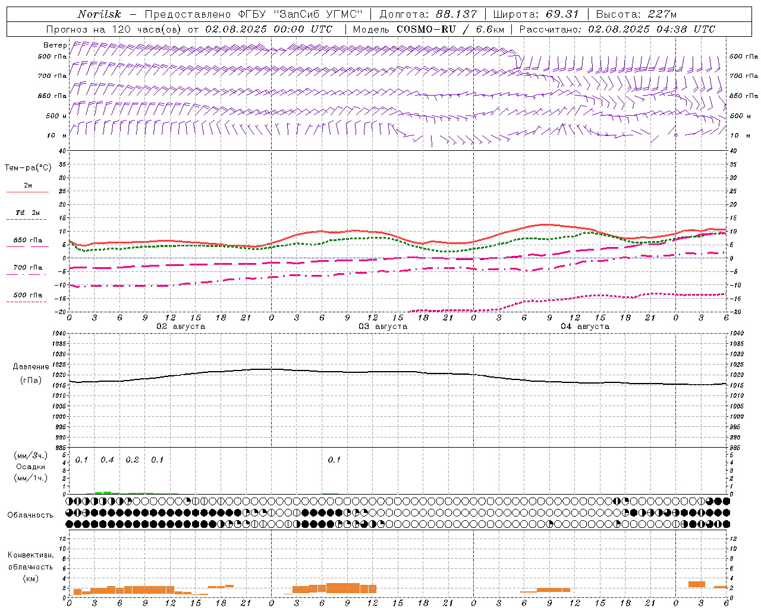Click the 'Ветер' wind panel label
Viewport: 761px width, 608px height.
click(x=55, y=45)
